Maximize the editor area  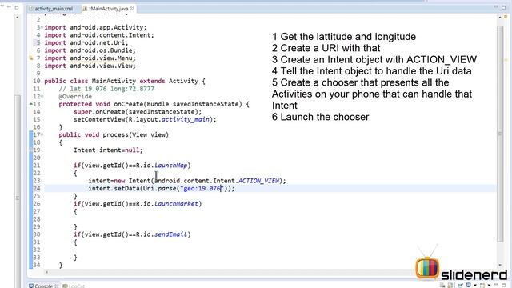[503, 7]
